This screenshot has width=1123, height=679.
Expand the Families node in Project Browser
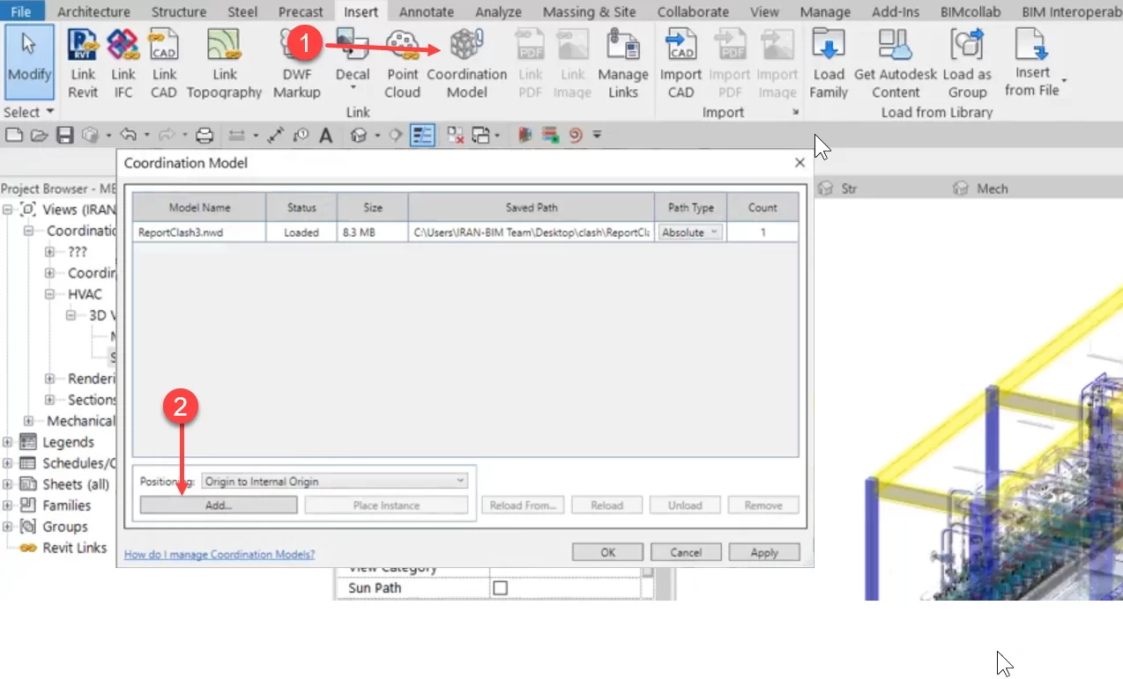click(8, 506)
